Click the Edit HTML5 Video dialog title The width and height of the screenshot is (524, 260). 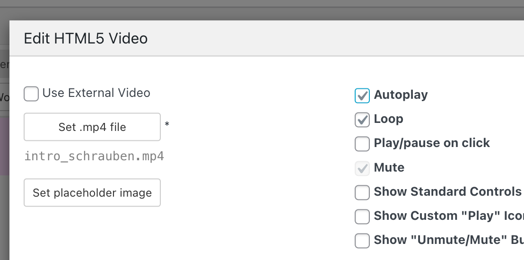point(86,38)
